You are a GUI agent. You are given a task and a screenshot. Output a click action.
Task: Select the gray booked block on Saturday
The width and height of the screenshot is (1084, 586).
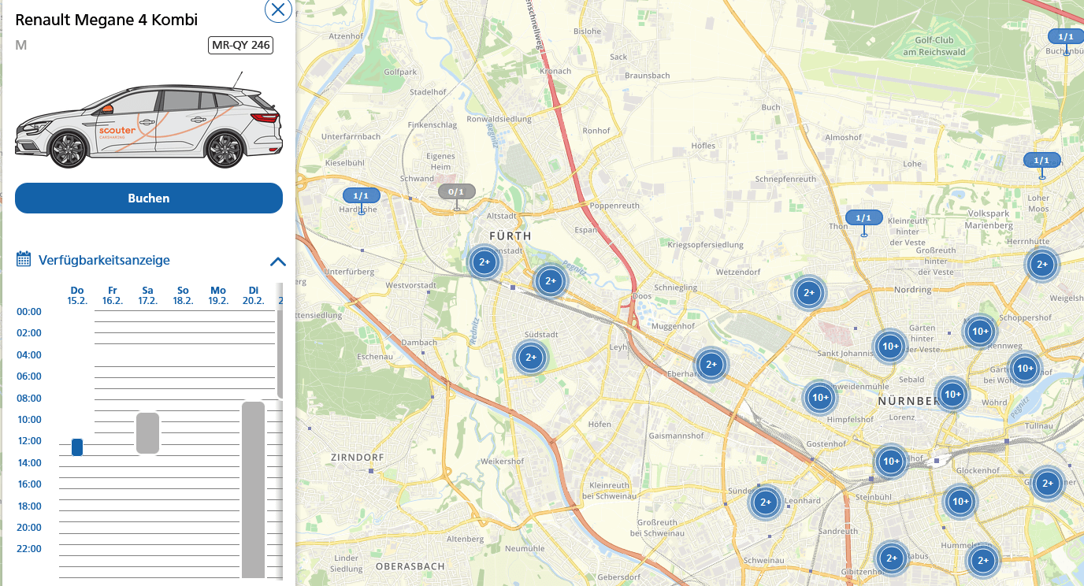tap(147, 433)
